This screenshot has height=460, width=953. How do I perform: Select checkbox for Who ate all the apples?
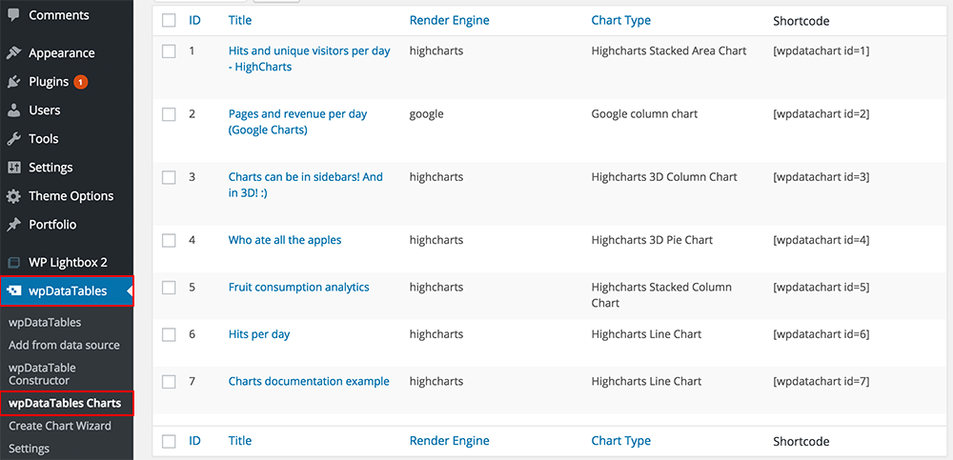tap(169, 241)
